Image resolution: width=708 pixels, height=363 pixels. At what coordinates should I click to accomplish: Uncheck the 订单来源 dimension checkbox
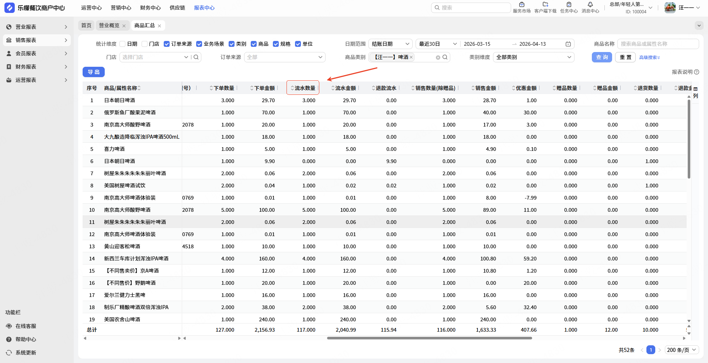click(x=167, y=44)
